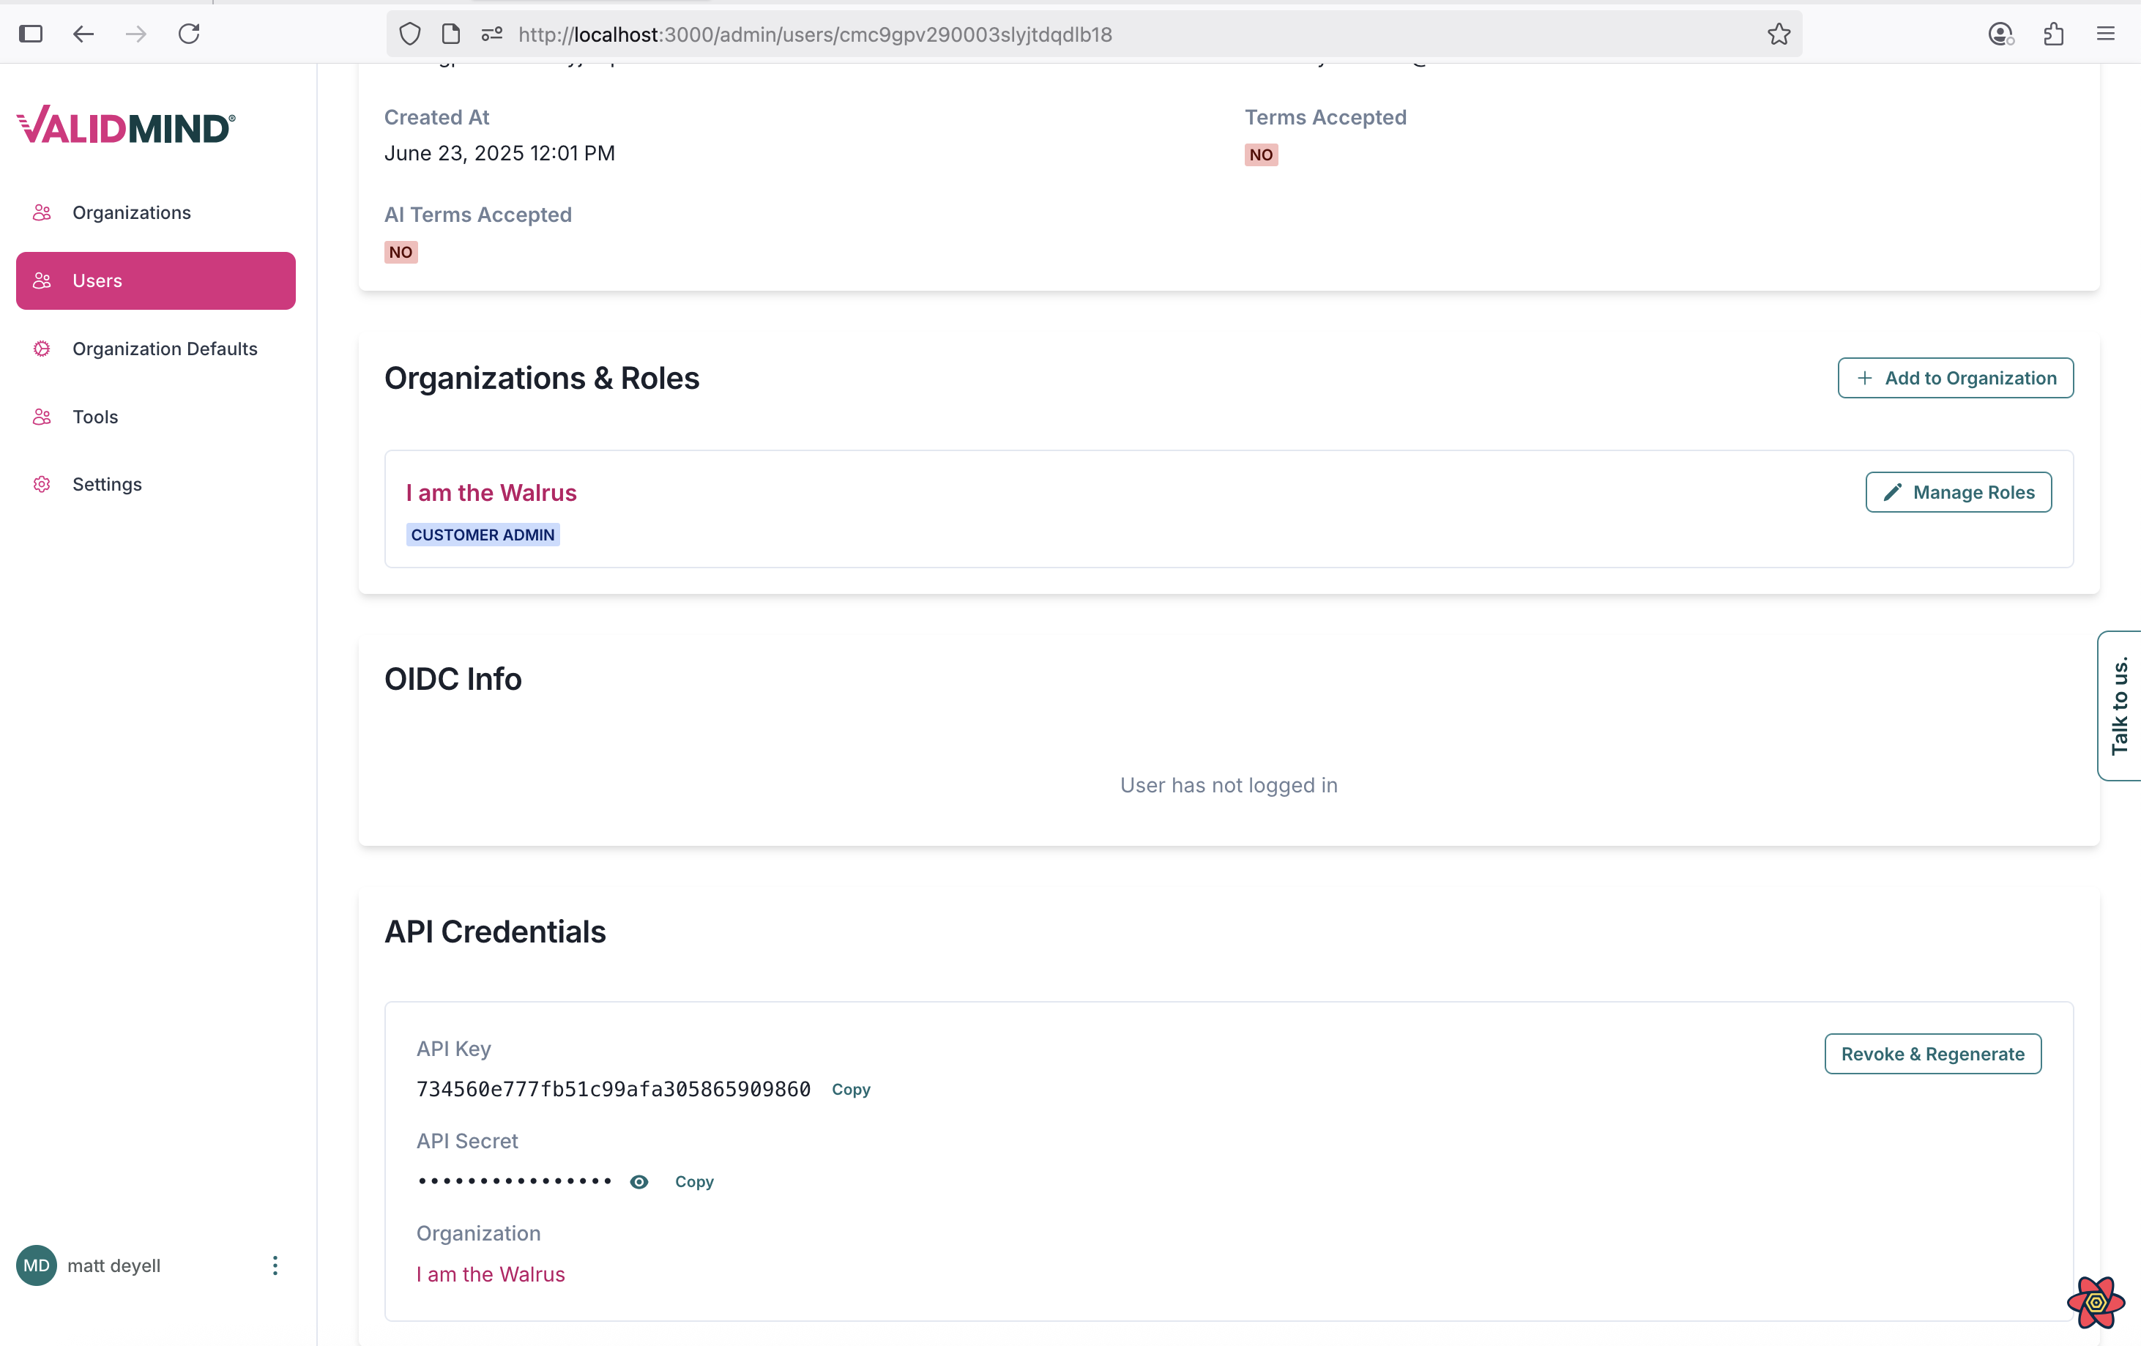Copy the API Key
The height and width of the screenshot is (1346, 2141).
click(851, 1089)
